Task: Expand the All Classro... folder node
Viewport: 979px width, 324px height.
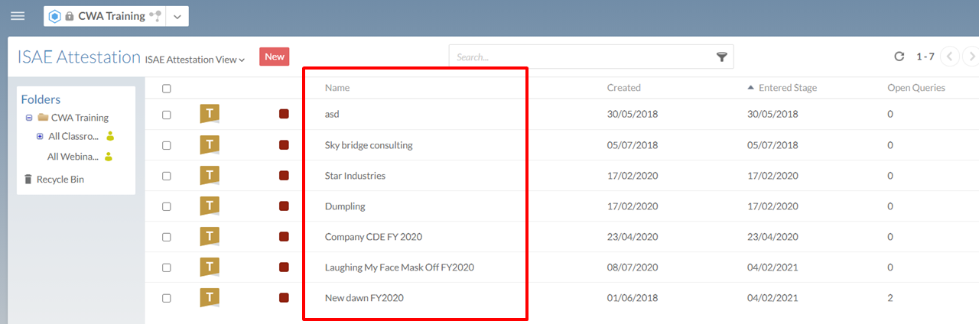Action: [x=40, y=136]
